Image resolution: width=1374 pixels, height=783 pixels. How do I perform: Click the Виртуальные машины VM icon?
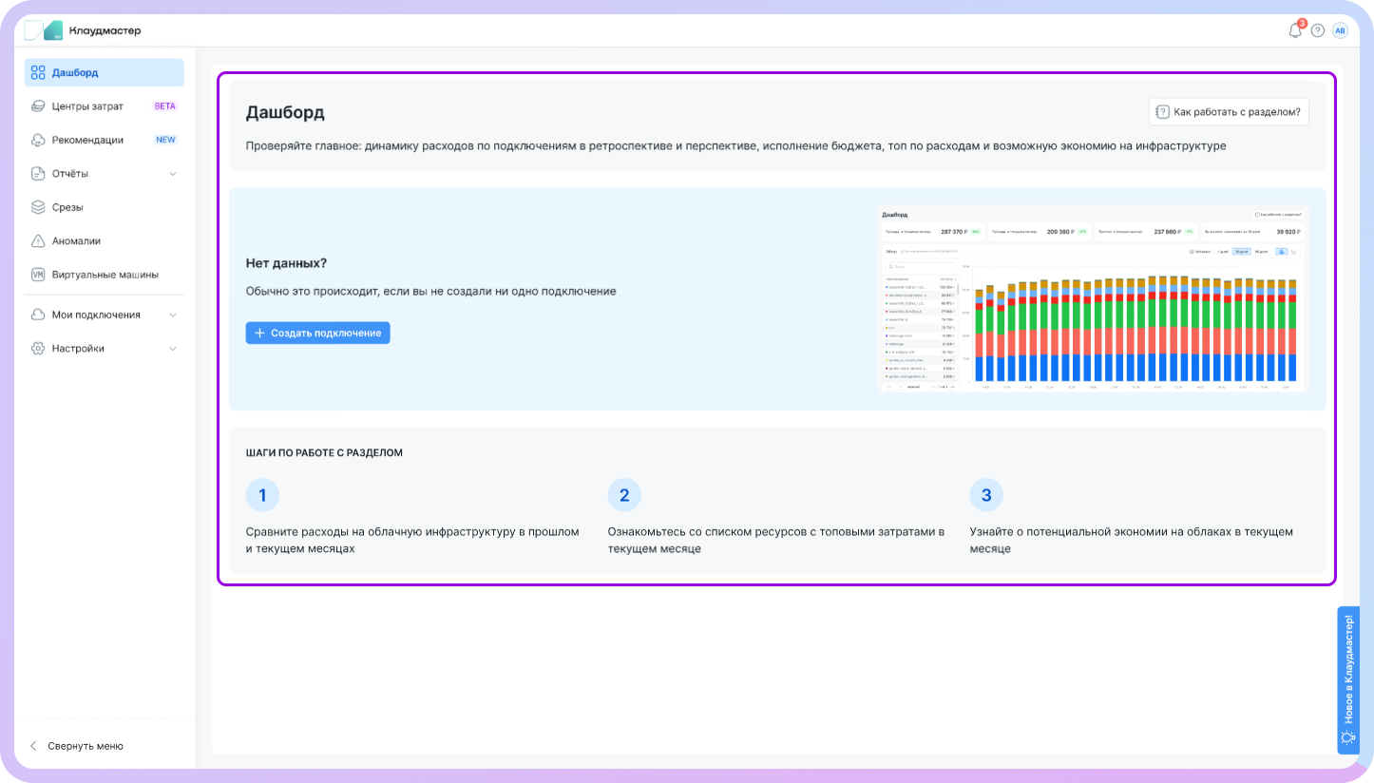point(38,275)
